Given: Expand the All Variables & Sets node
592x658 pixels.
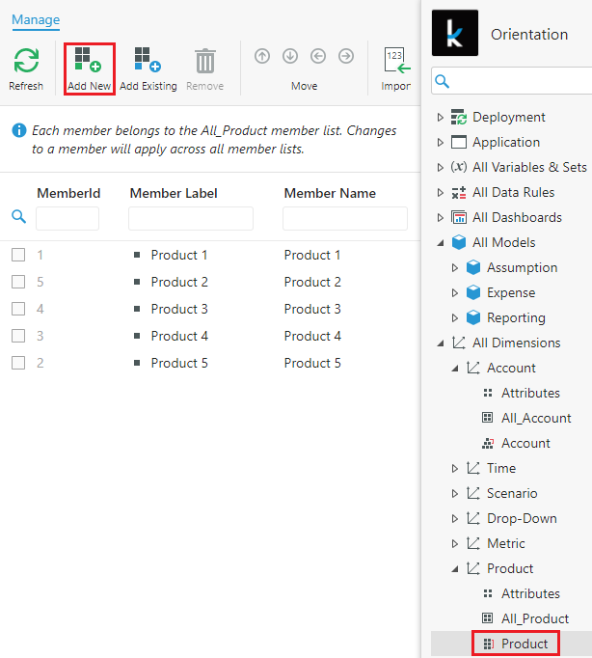Looking at the screenshot, I should pyautogui.click(x=440, y=168).
